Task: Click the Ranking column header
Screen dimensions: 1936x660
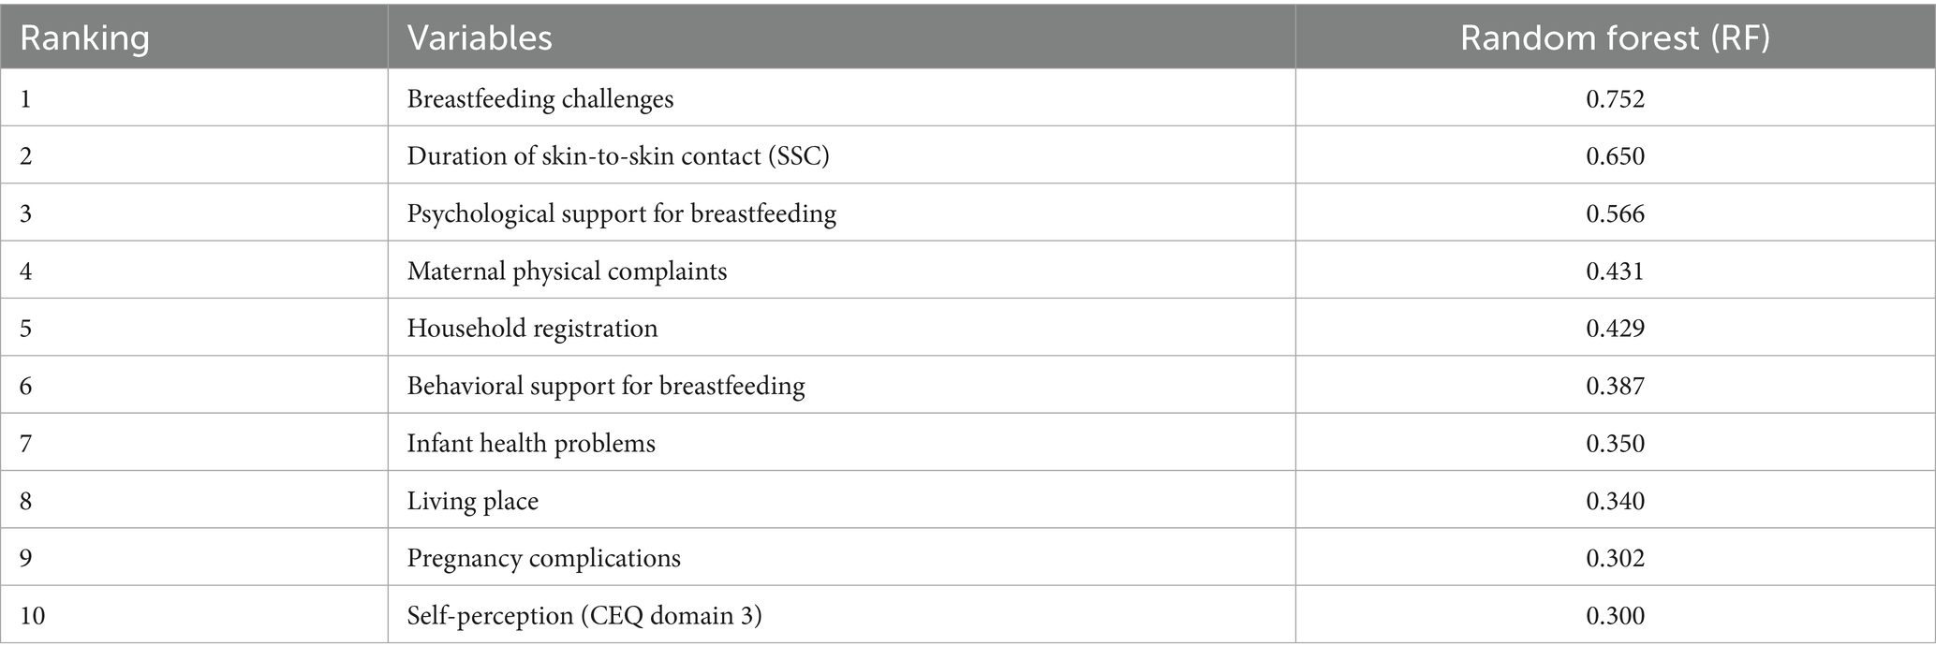Action: (84, 38)
